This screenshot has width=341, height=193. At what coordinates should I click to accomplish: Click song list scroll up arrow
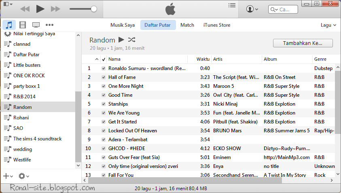[x=338, y=67]
